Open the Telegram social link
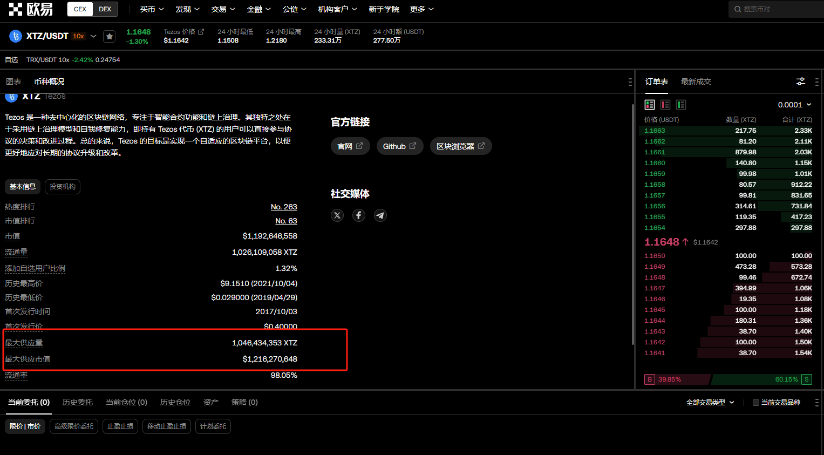 pos(380,215)
